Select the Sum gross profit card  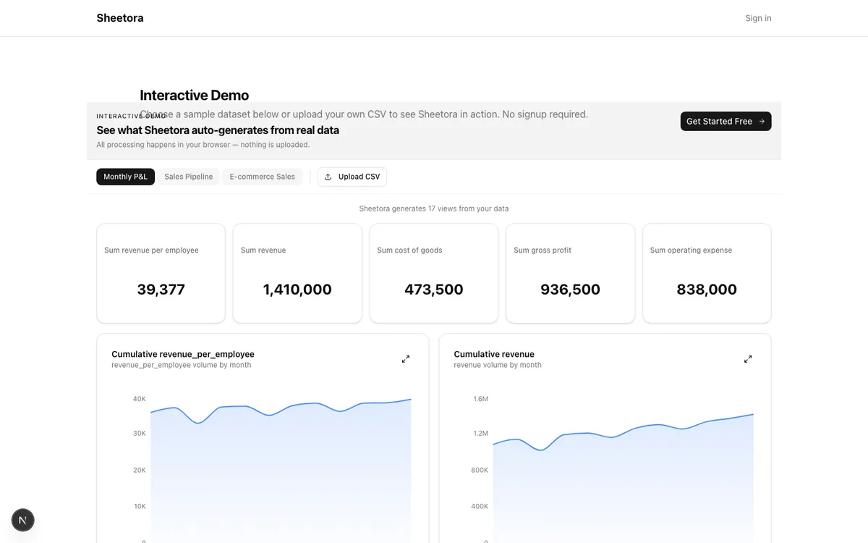pos(570,273)
